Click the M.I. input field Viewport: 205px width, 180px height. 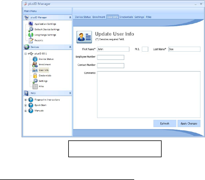click(x=145, y=49)
